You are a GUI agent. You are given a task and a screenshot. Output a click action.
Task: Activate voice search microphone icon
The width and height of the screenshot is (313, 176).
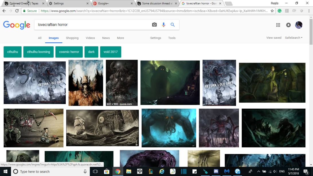pos(163,25)
